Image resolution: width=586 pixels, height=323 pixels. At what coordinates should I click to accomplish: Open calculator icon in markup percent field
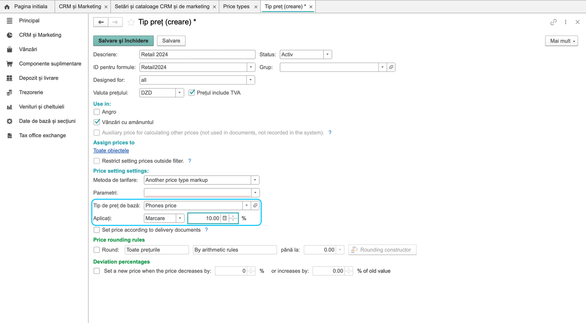pos(225,218)
